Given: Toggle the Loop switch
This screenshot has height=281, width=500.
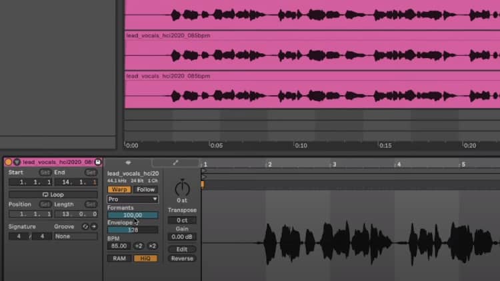Looking at the screenshot, I should pyautogui.click(x=53, y=194).
